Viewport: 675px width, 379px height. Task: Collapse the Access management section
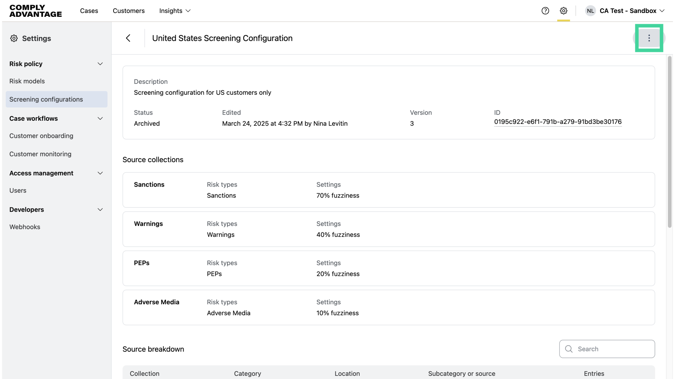pyautogui.click(x=100, y=173)
